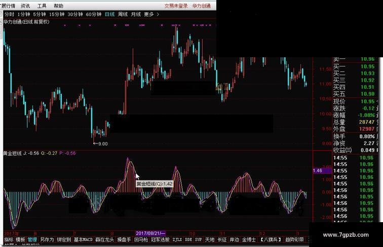Select the 岸边 indicator tab
Screen dimensions: 383x247
click(234, 240)
